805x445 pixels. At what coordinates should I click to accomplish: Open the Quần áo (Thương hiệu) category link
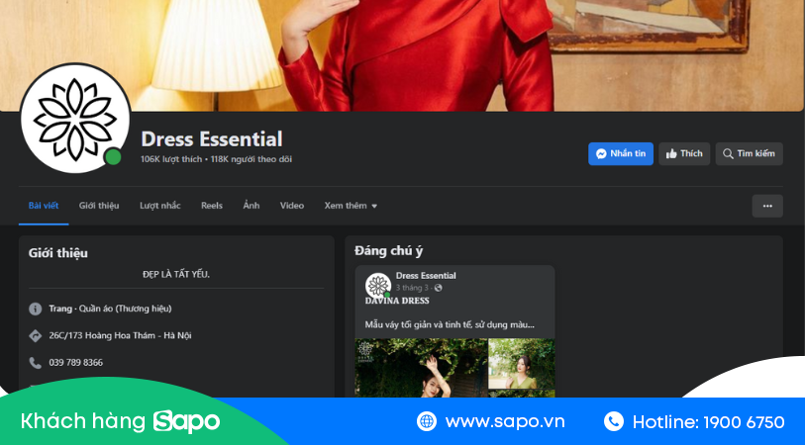click(x=126, y=309)
